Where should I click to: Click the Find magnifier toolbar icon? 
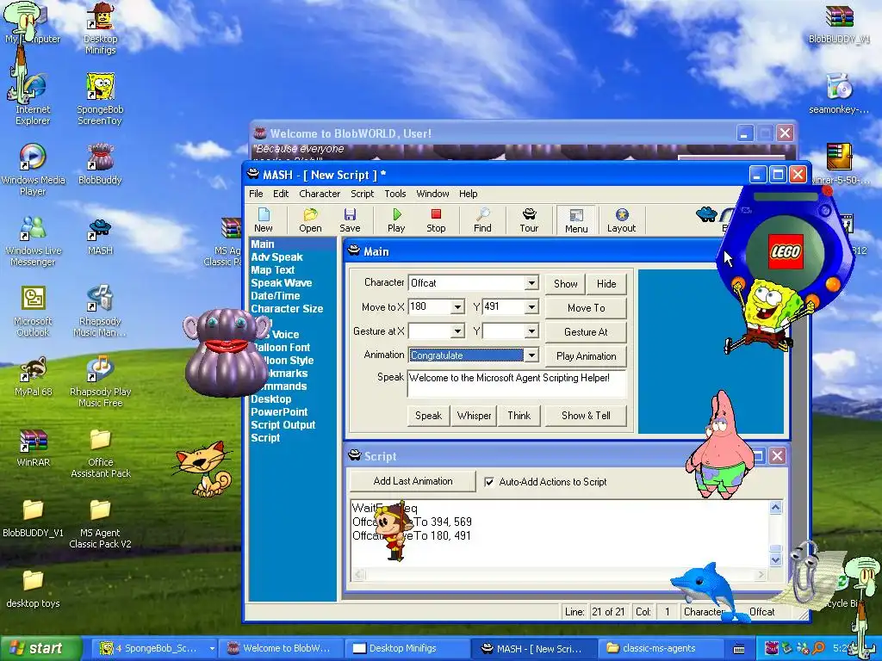(x=482, y=219)
